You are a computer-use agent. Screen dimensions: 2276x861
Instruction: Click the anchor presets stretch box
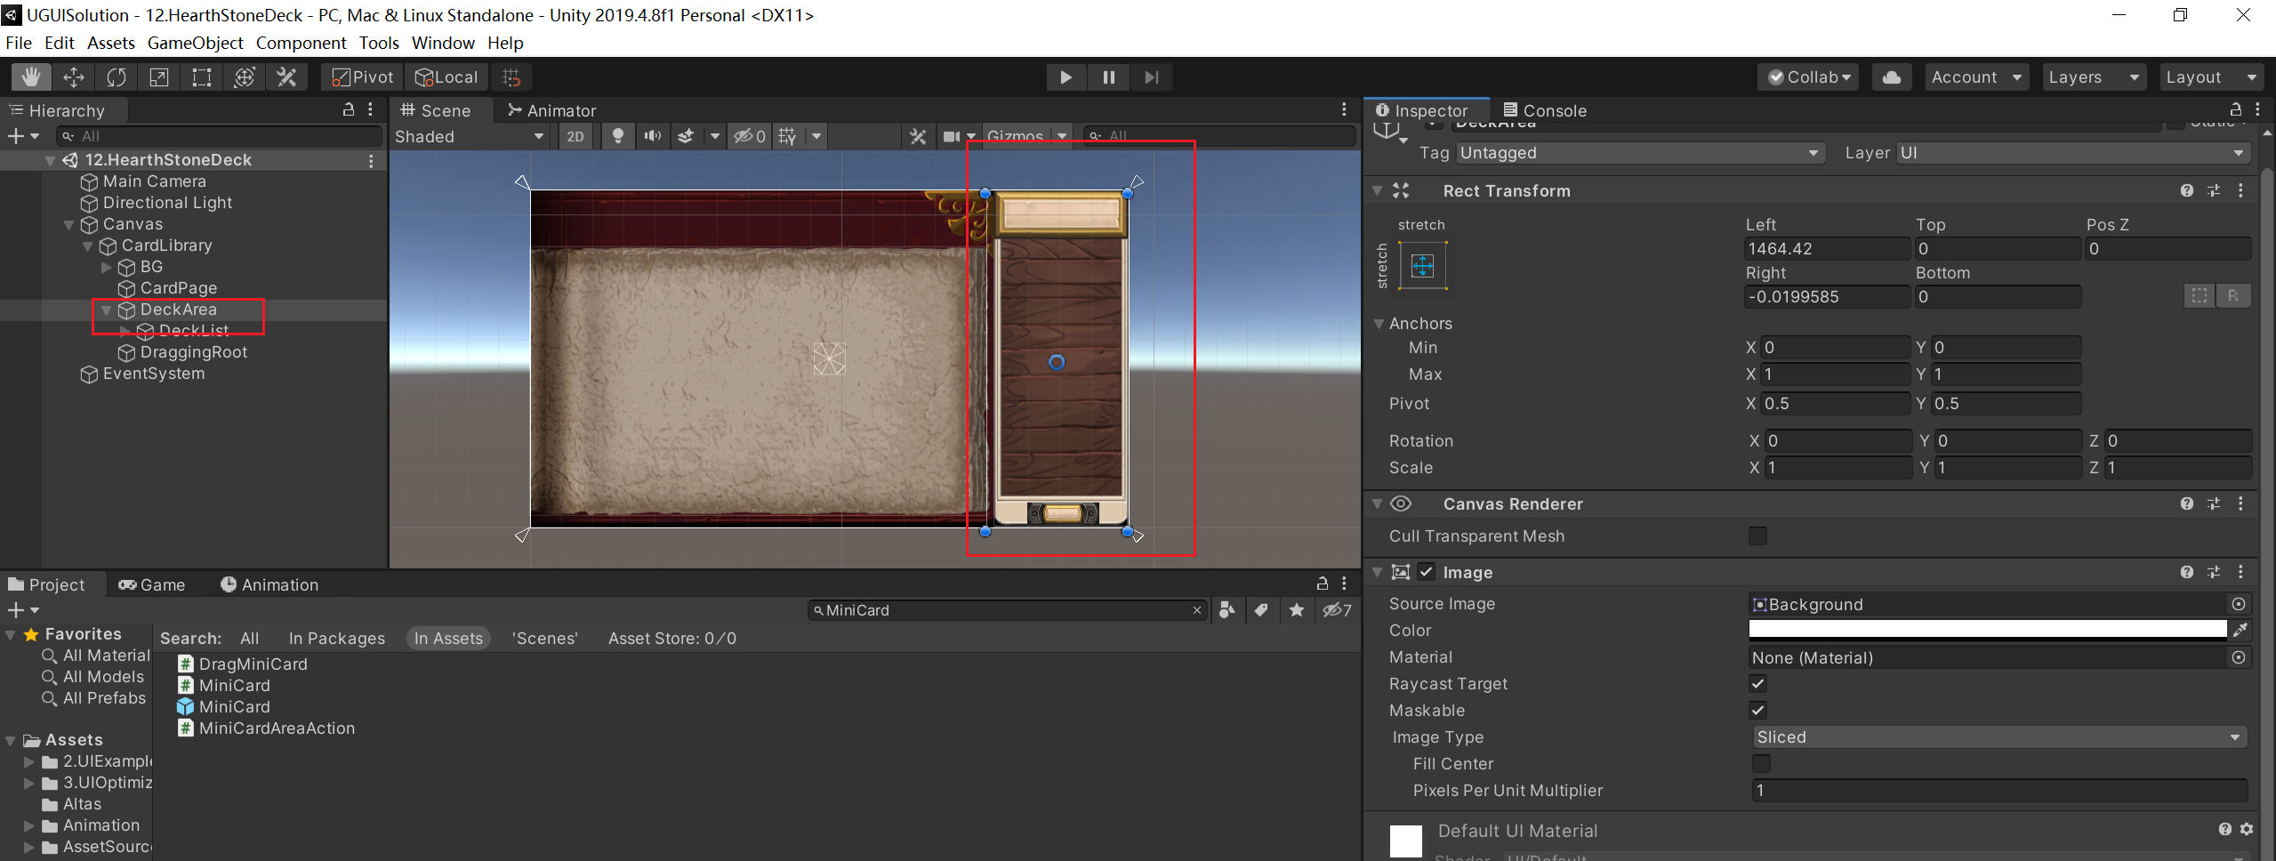pyautogui.click(x=1422, y=266)
